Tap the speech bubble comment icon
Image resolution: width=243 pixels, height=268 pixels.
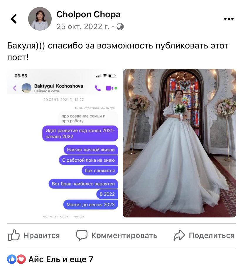[82, 235]
